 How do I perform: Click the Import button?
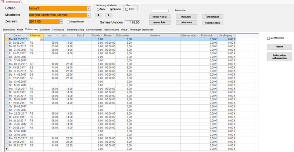tap(279, 47)
